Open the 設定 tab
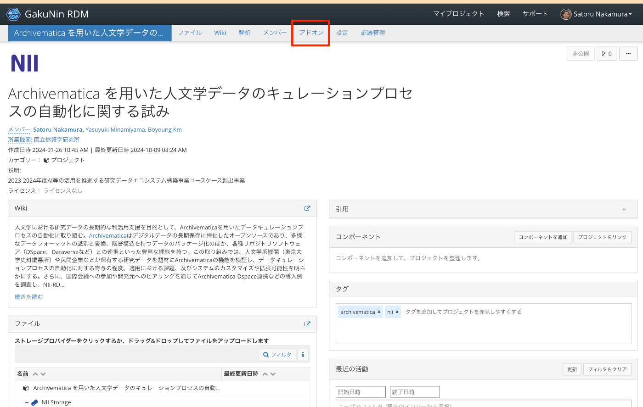Image resolution: width=643 pixels, height=407 pixels. [342, 33]
